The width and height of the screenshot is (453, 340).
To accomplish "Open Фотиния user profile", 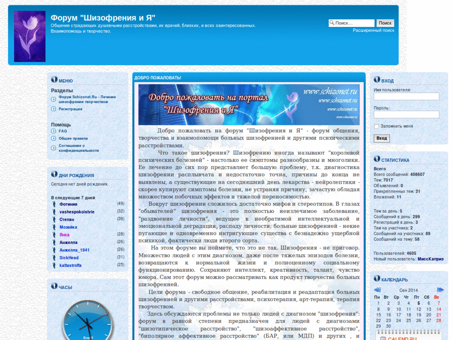I will tap(68, 204).
